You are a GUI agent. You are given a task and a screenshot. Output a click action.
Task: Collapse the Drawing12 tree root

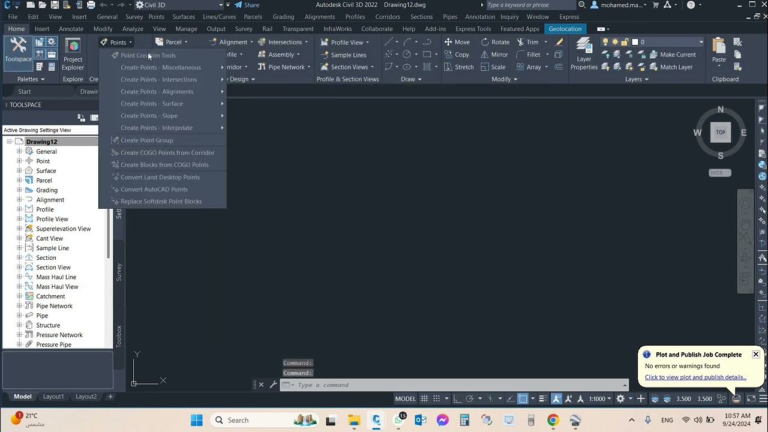[9, 142]
